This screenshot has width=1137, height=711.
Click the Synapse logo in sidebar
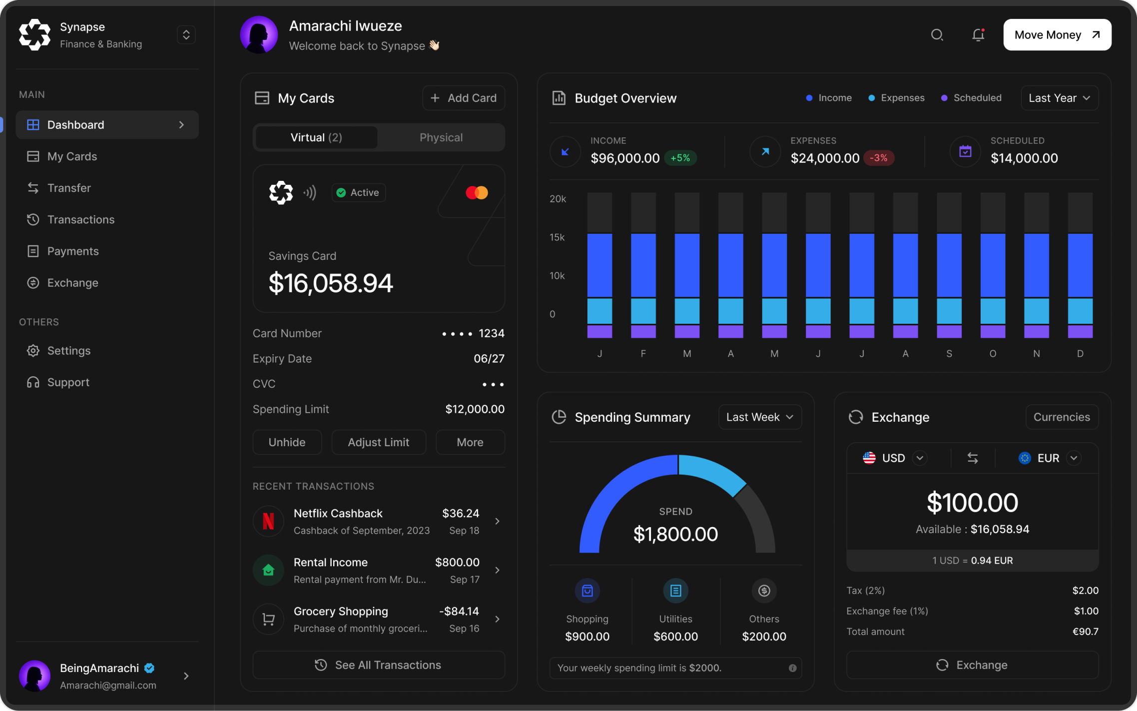pos(34,35)
